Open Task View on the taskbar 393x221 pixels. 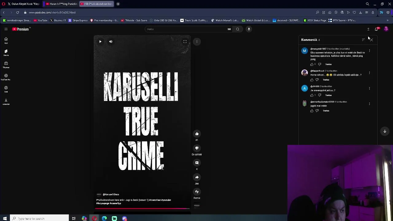point(74,219)
